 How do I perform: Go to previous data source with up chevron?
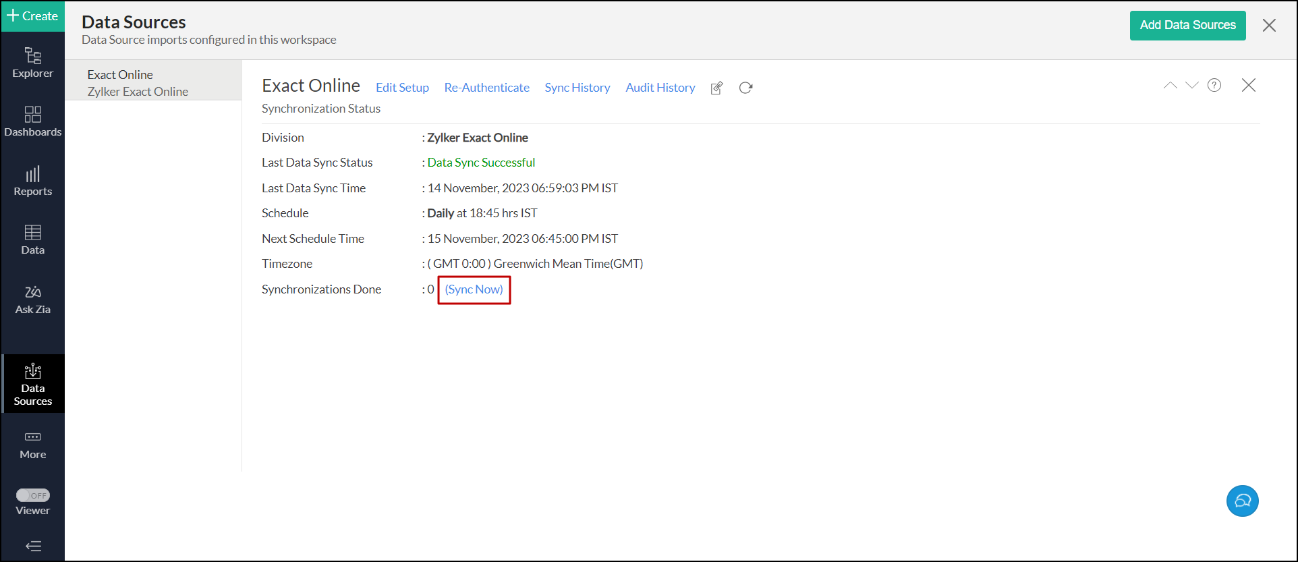tap(1170, 85)
